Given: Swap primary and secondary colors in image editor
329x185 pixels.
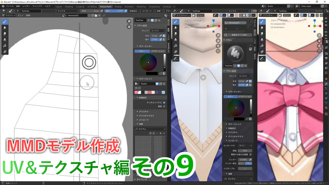Looking at the screenshot, I should [161, 73].
